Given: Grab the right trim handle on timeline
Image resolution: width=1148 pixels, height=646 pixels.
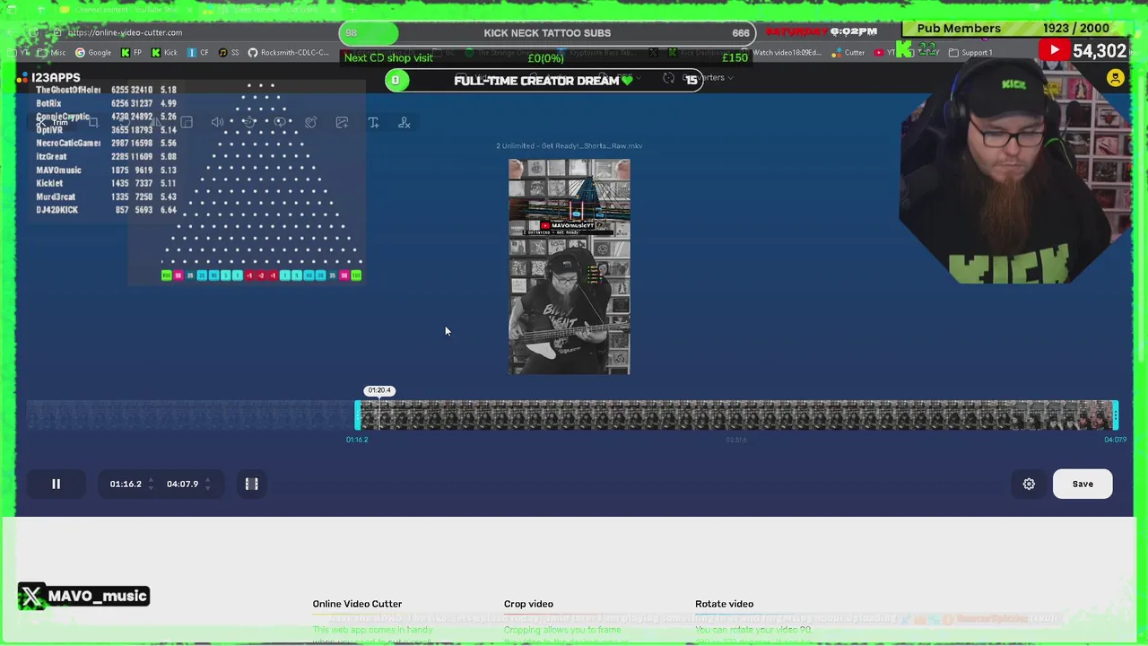Looking at the screenshot, I should click(1115, 415).
